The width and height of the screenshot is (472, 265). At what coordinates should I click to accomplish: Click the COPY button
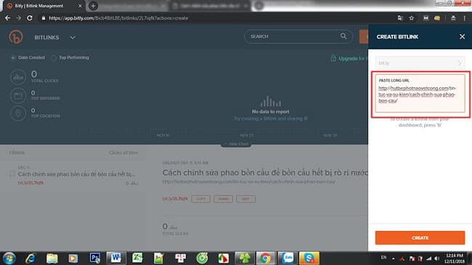point(200,199)
